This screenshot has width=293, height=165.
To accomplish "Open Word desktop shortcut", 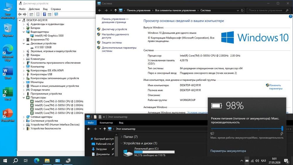I will (x=8, y=73).
